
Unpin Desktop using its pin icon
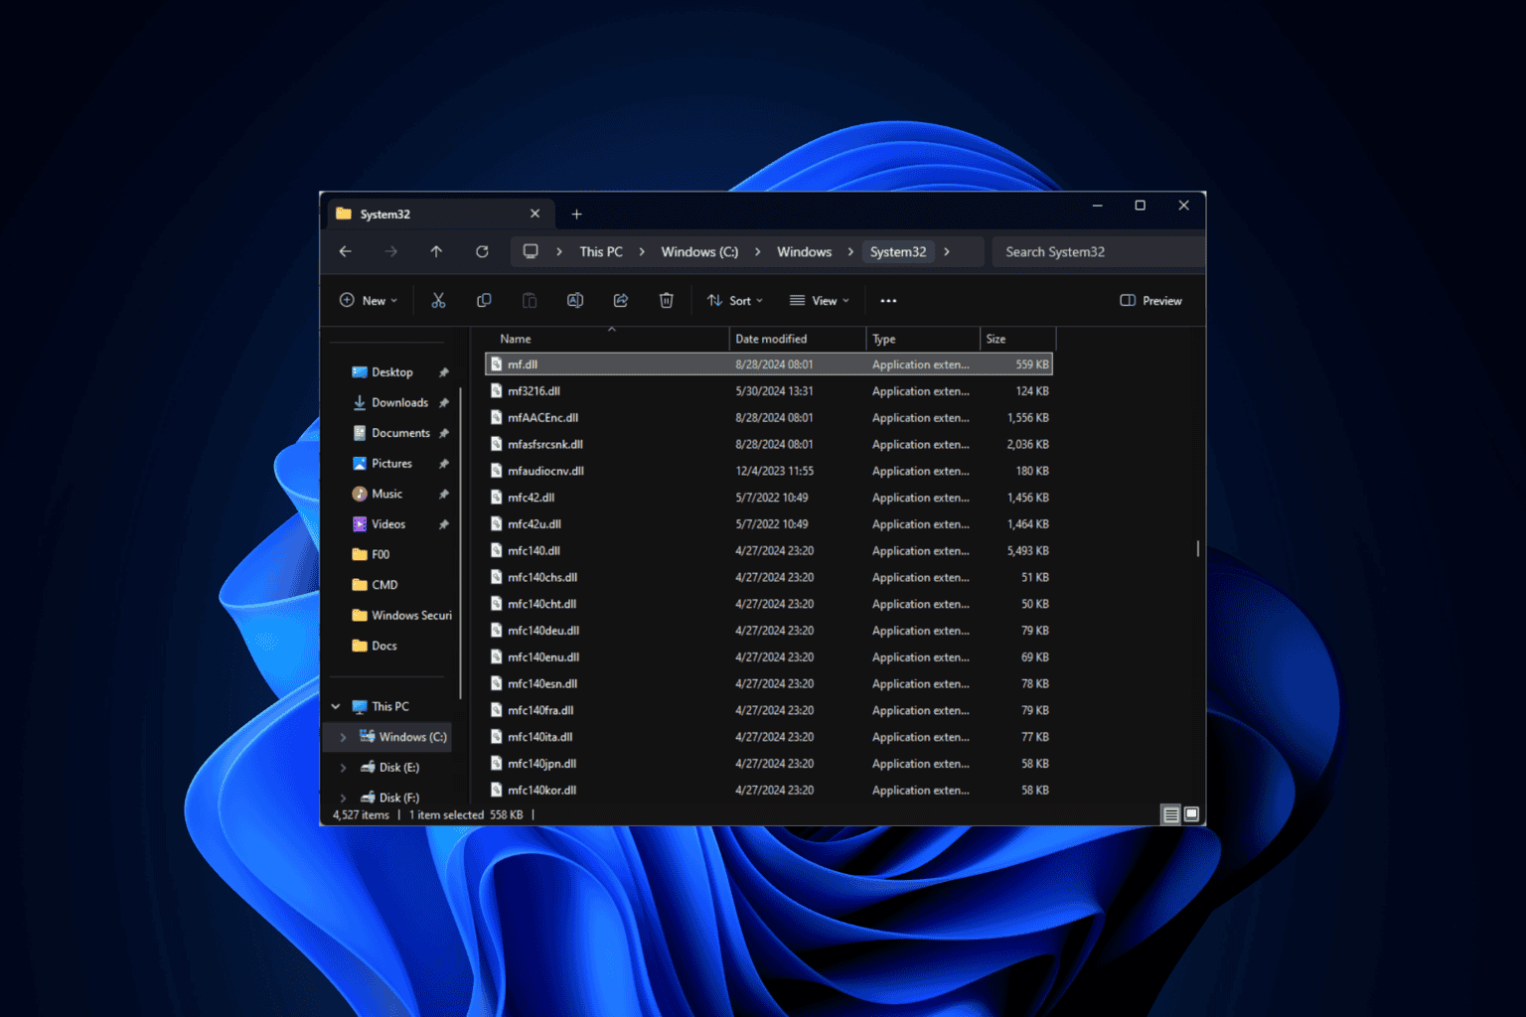pos(444,372)
